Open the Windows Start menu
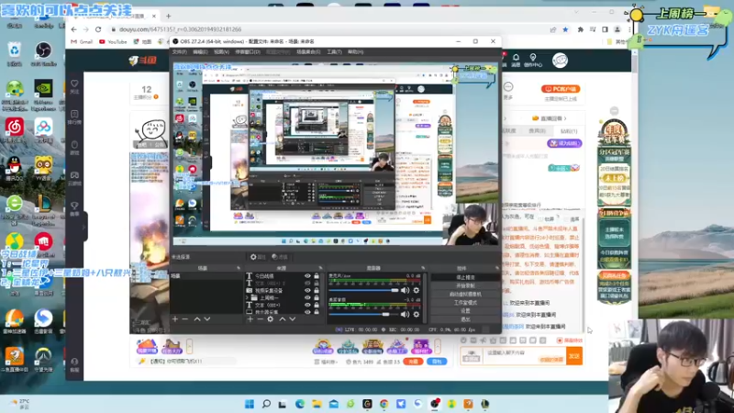Screen dimensions: 734x413 pos(250,404)
